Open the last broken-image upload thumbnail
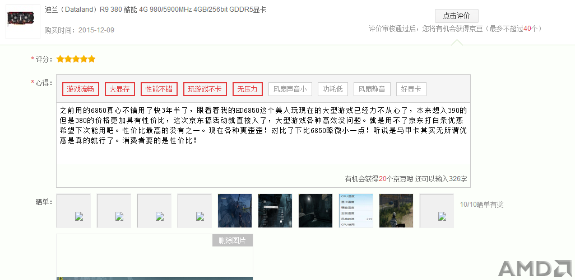This screenshot has width=575, height=280. 437,211
